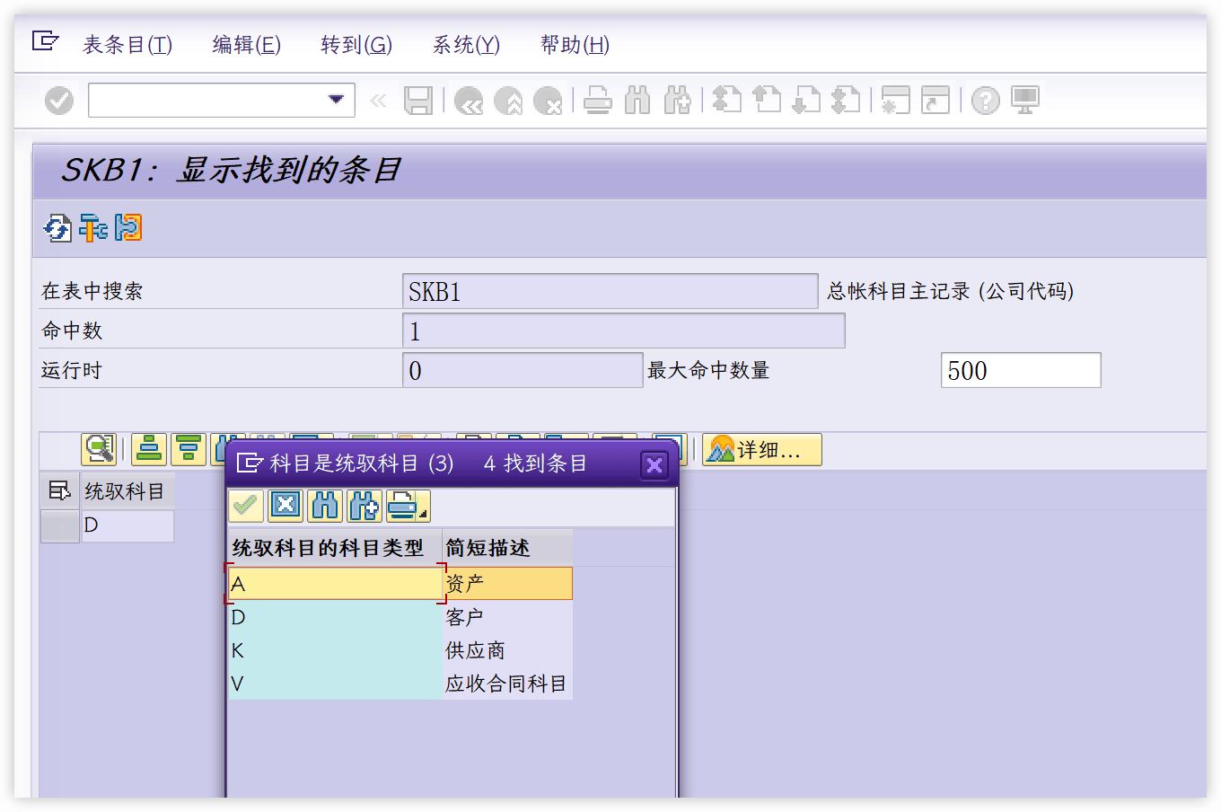
Task: Open the 系统(Y) menu
Action: coord(464,44)
